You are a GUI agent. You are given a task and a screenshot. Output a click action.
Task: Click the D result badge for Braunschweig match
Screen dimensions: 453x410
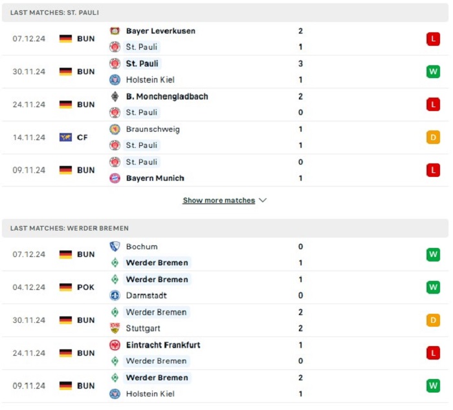433,138
